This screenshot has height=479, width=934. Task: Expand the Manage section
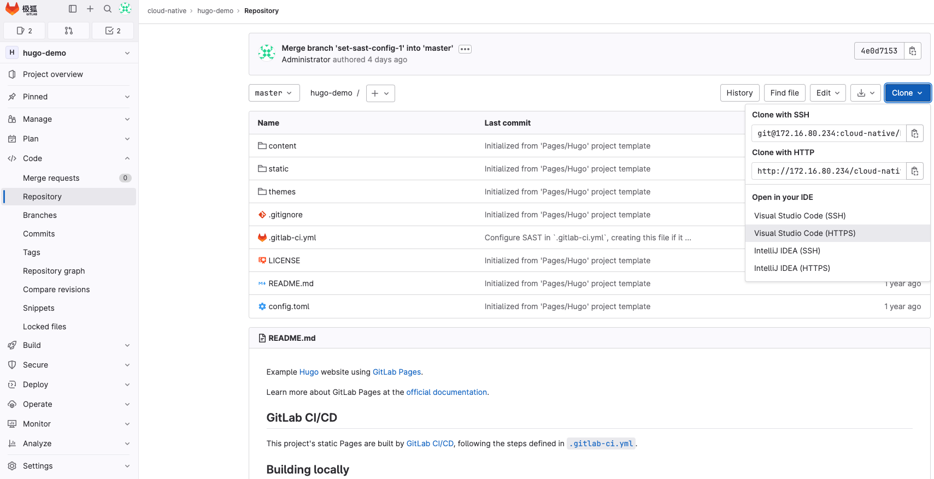(69, 119)
